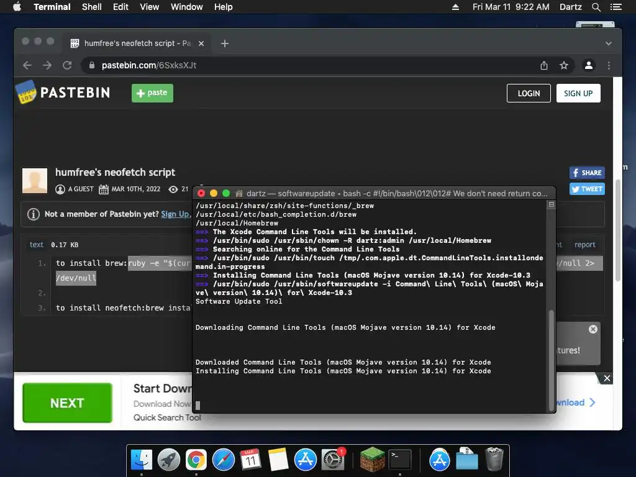Open the Shell menu
Image resolution: width=636 pixels, height=477 pixels.
tap(92, 7)
